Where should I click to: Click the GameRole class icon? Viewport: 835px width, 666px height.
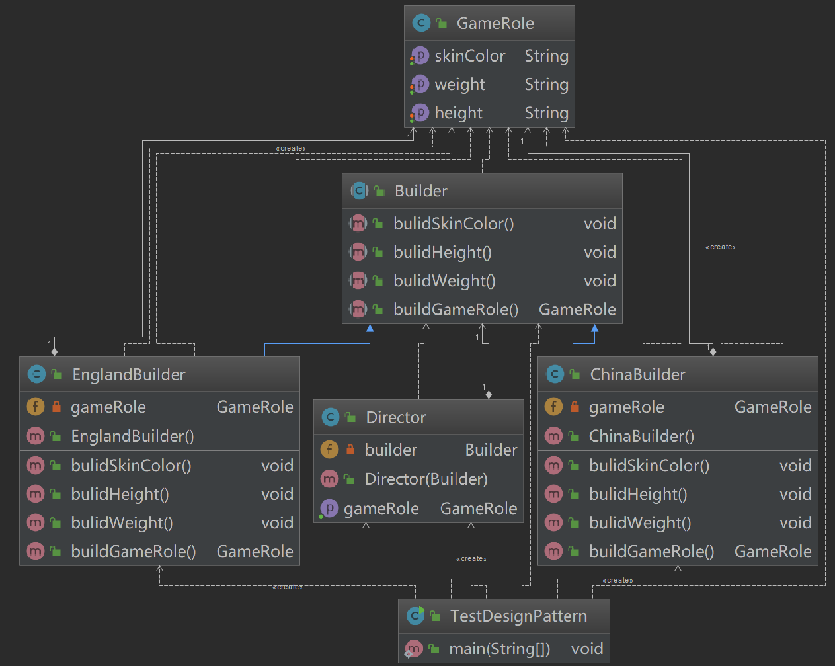pos(421,23)
